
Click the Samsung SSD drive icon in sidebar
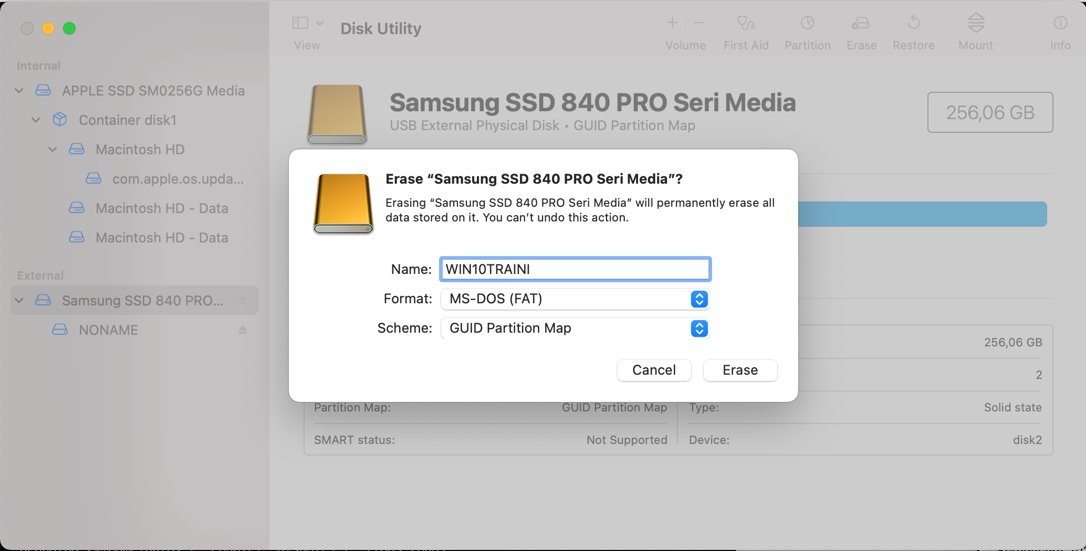[x=43, y=300]
